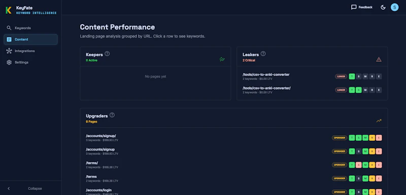The height and width of the screenshot is (195, 406).
Task: Show help tooltip for Leakers
Action: [263, 54]
